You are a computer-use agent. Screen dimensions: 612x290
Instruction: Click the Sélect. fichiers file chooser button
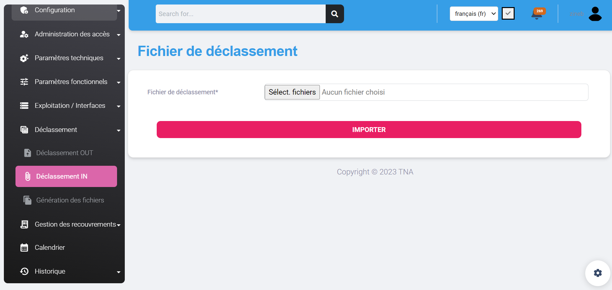(292, 92)
